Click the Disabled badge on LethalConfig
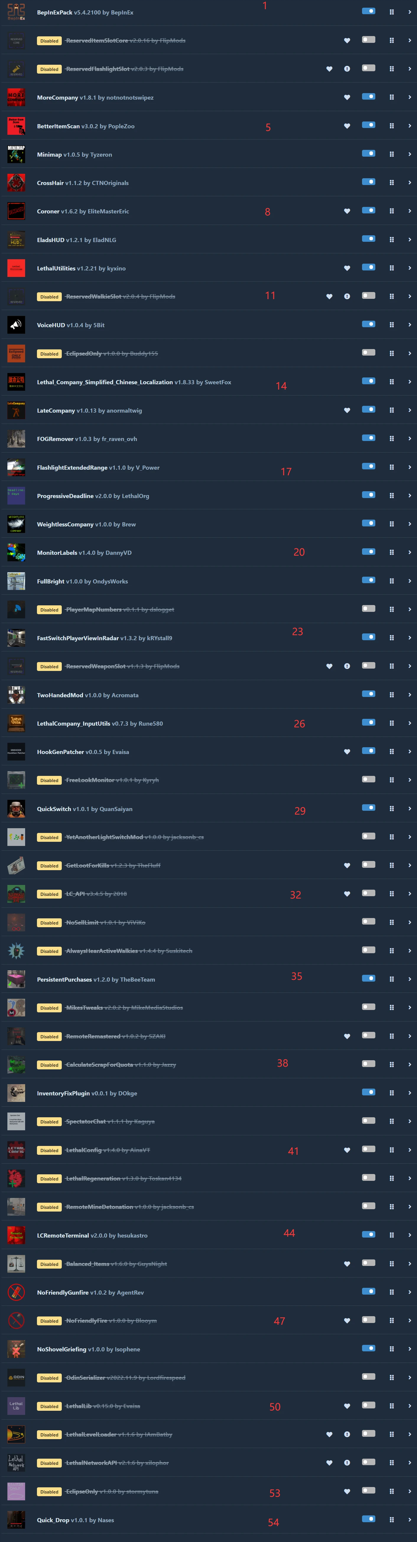The image size is (417, 1542). tap(49, 1150)
